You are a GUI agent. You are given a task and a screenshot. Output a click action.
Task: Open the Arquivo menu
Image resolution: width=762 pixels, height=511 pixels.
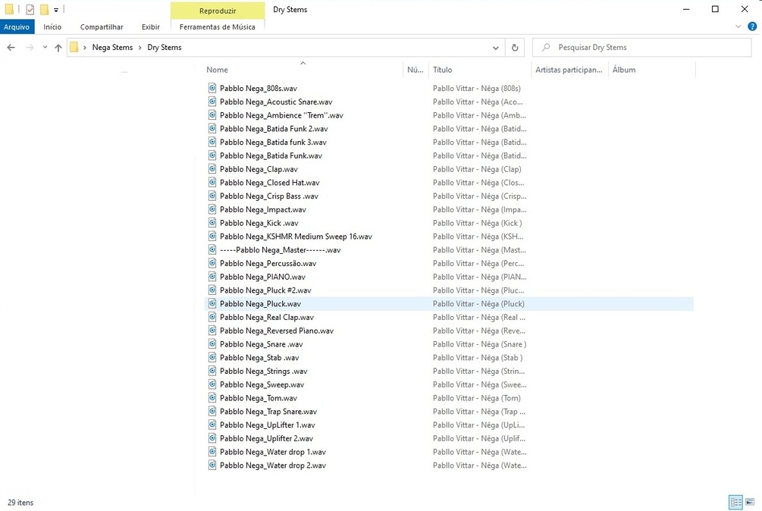[17, 27]
